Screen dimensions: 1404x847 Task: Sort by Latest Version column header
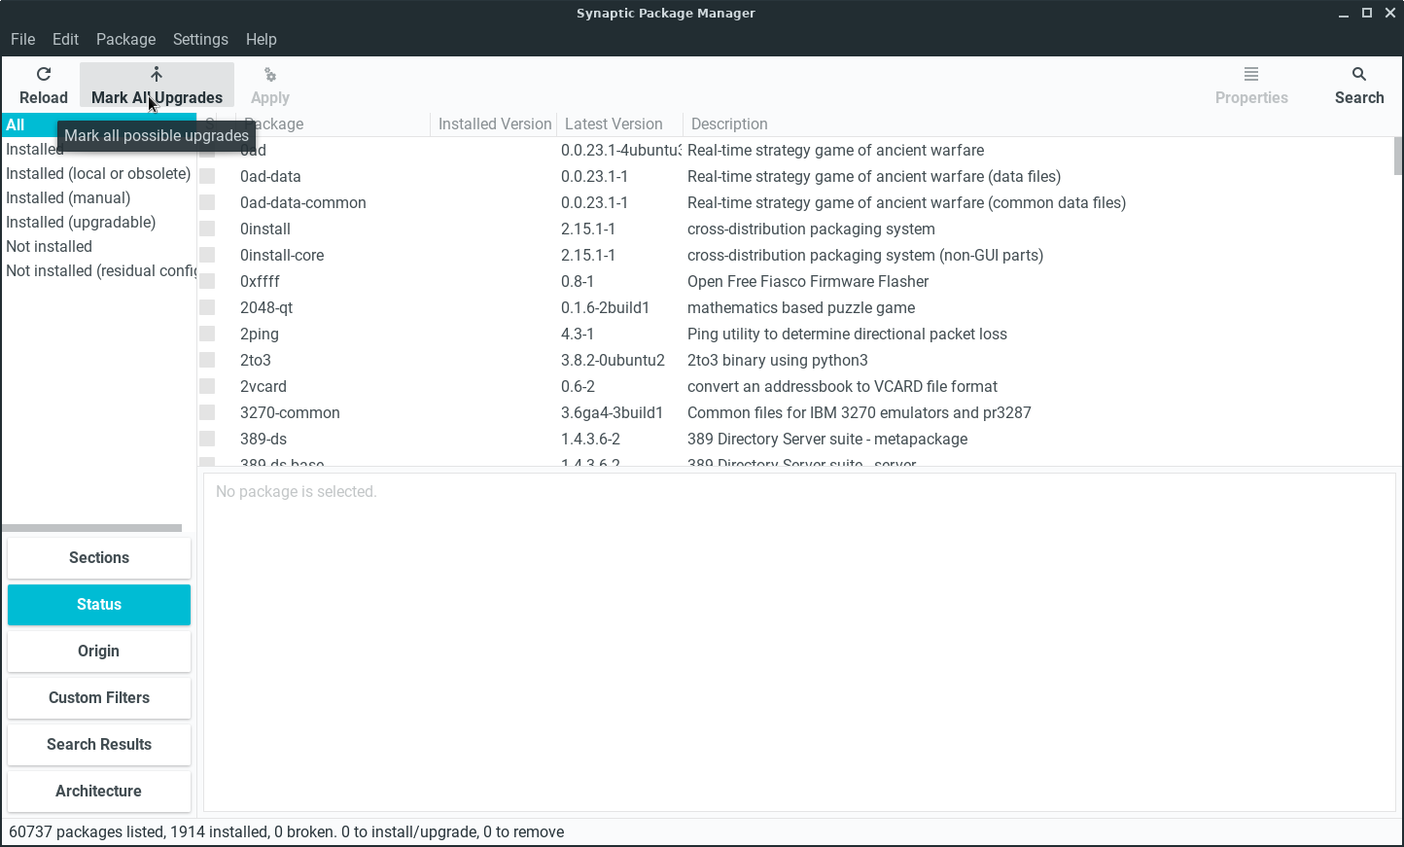pyautogui.click(x=619, y=124)
